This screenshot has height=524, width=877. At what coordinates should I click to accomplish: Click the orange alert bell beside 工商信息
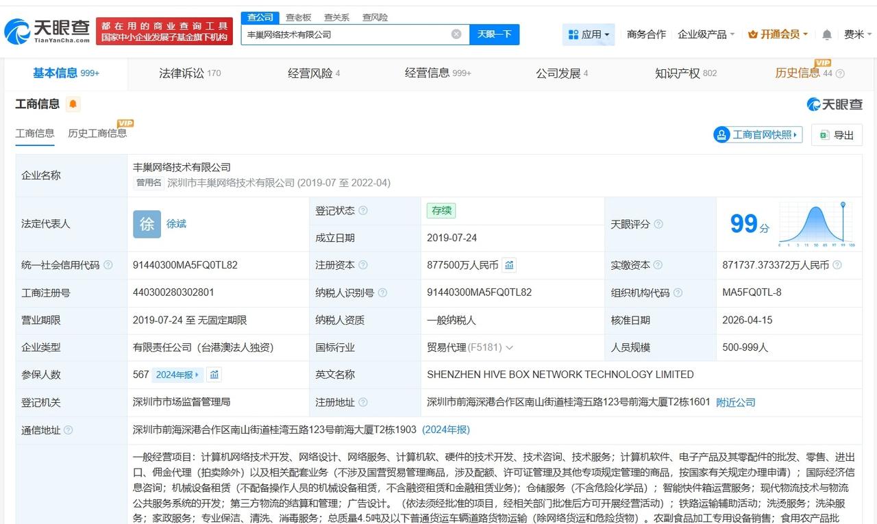click(x=73, y=104)
